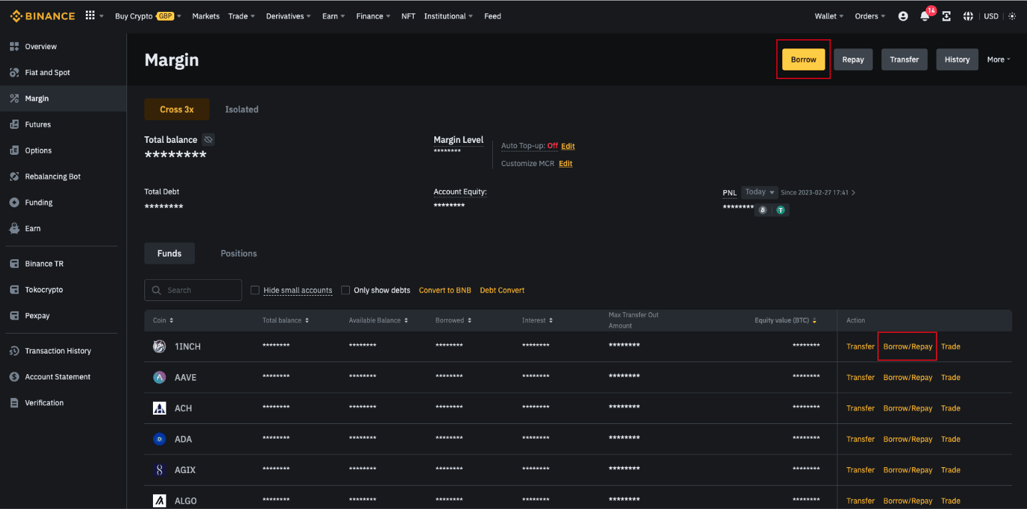
Task: Expand the Trade menu
Action: pos(241,16)
